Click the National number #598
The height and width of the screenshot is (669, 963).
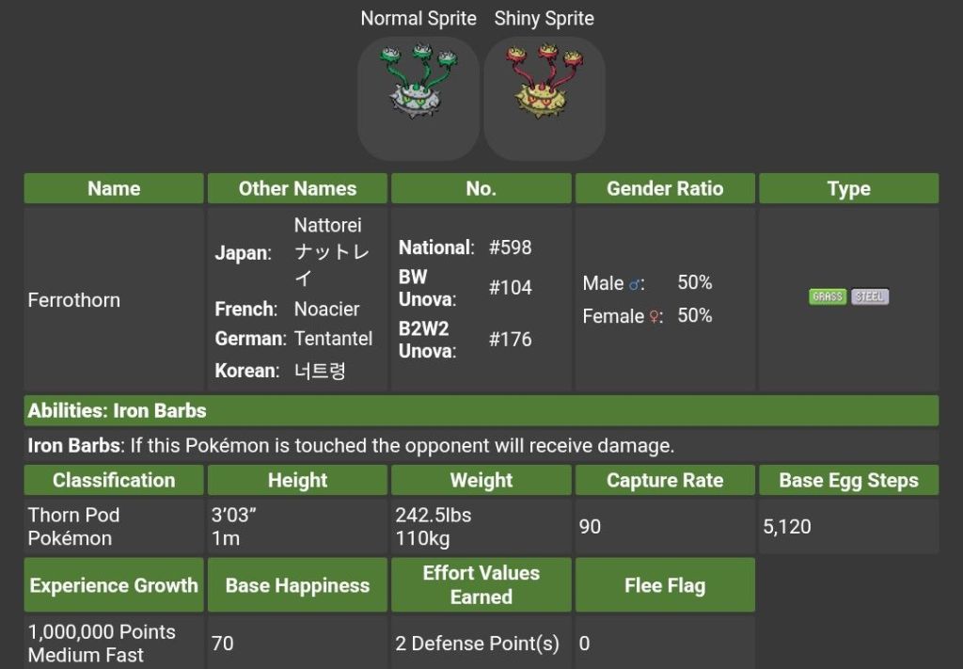click(x=510, y=247)
